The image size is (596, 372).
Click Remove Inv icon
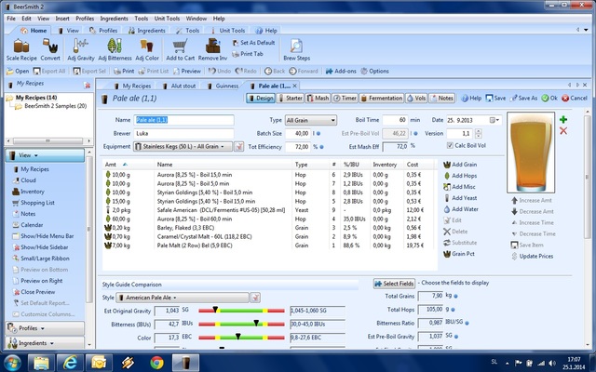click(213, 46)
